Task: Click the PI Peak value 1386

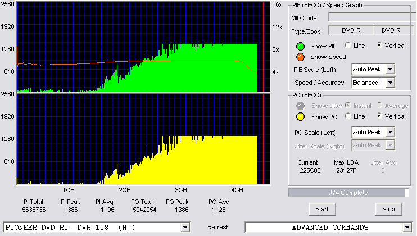Action: click(x=71, y=210)
